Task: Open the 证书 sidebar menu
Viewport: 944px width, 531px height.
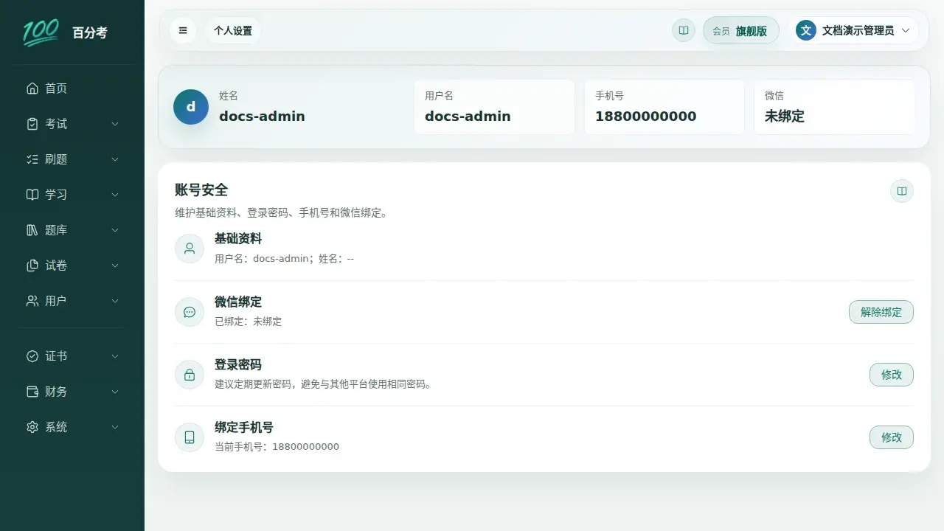Action: pos(72,356)
